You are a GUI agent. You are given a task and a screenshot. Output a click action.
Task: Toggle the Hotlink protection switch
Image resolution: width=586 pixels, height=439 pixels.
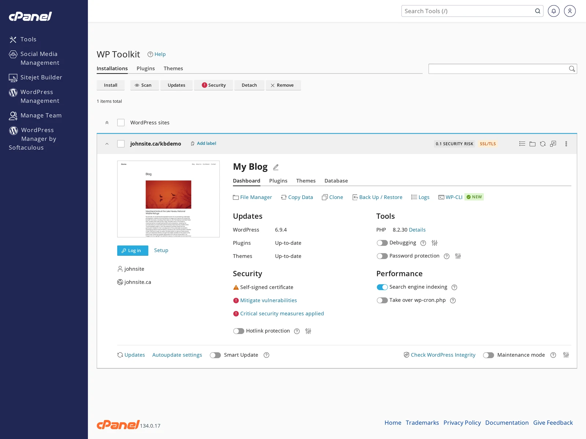[x=239, y=331]
